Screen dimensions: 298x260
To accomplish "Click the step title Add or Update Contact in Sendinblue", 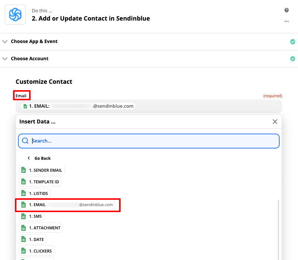I will coord(91,18).
